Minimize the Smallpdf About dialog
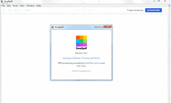The image size is (171, 103). click(97, 26)
